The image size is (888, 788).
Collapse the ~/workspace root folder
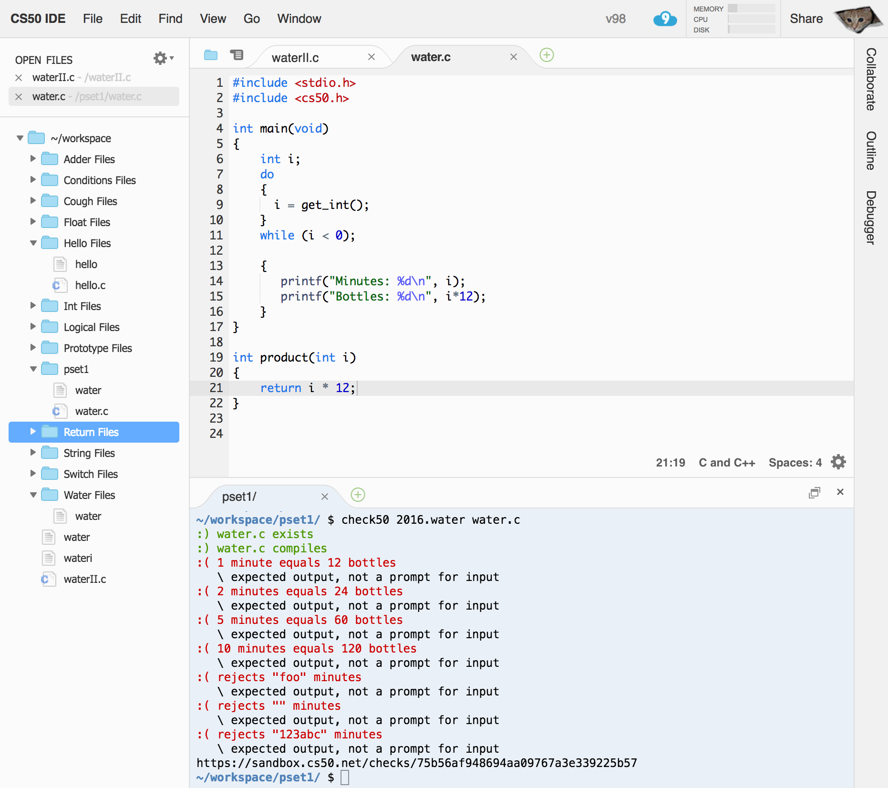pos(20,138)
